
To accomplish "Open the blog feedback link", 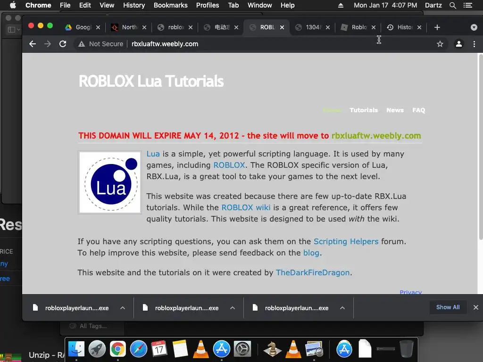I will pos(311,253).
